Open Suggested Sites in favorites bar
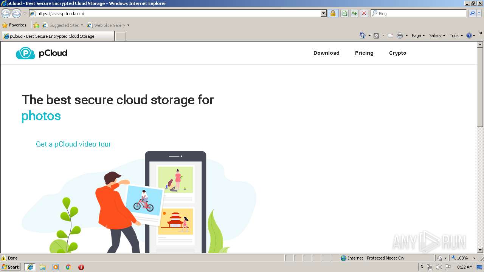This screenshot has height=272, width=484. coord(63,25)
